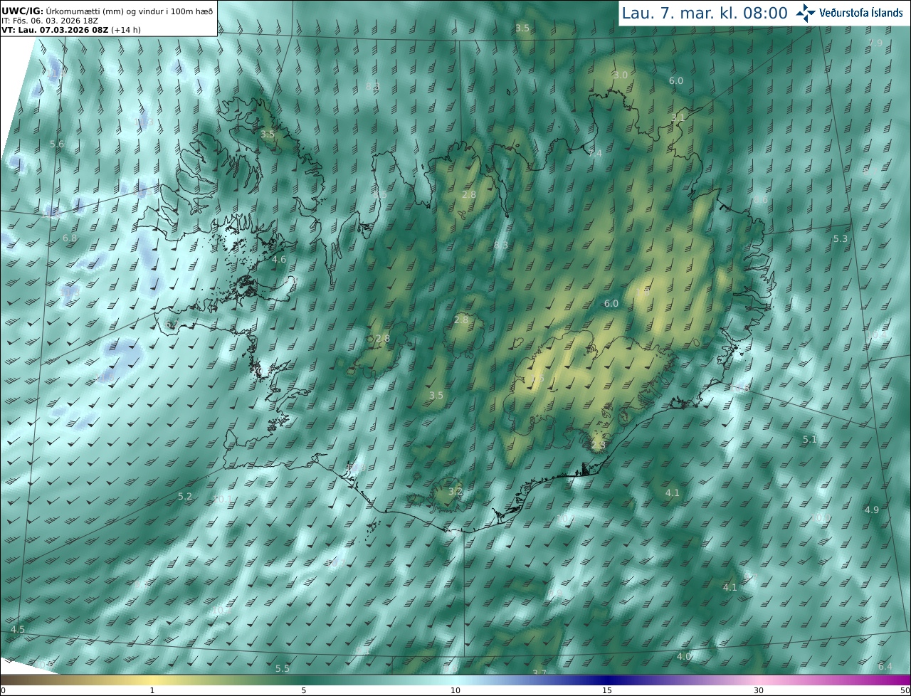Click the '3.0' wind value label
The height and width of the screenshot is (696, 911).
(x=621, y=75)
